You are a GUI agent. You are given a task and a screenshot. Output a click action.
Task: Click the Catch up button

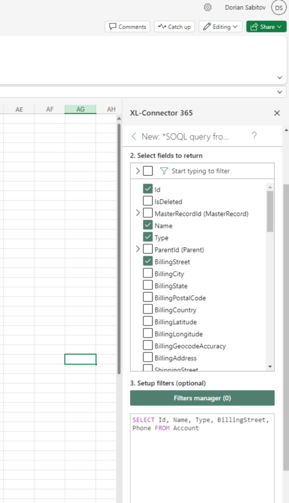174,27
